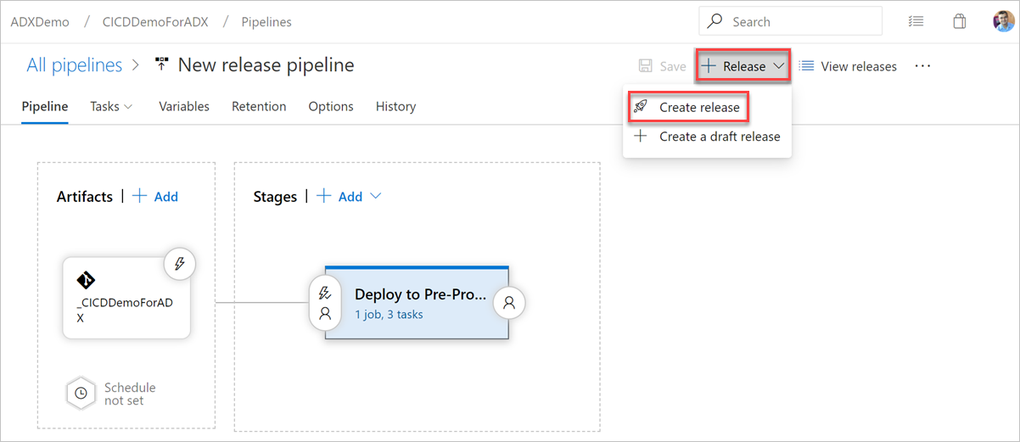Click the Git repo artifact icon
1020x442 pixels.
coord(86,281)
